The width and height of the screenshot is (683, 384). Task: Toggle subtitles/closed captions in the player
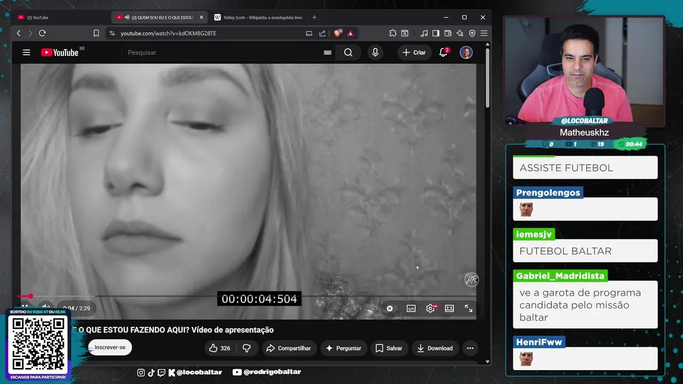(x=411, y=308)
